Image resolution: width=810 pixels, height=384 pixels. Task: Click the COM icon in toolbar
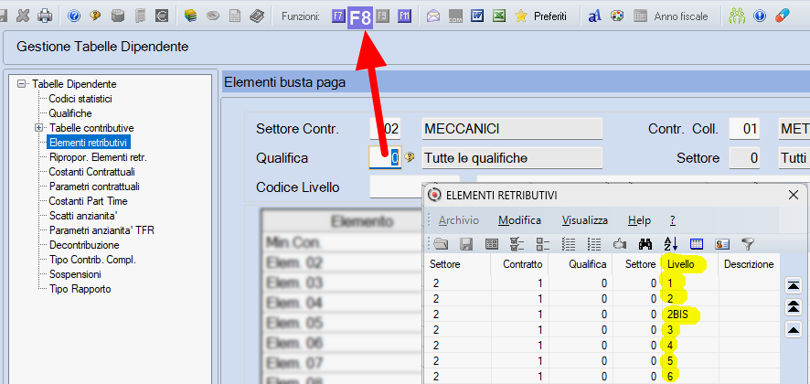pyautogui.click(x=454, y=16)
